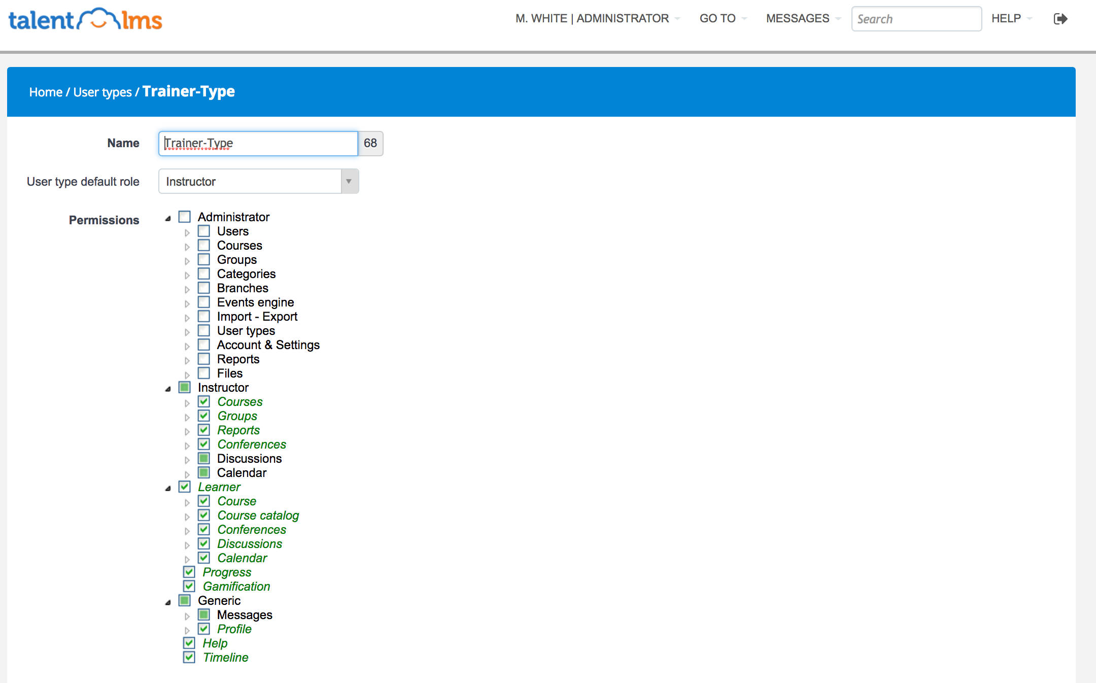Open User type default role dropdown
1096x683 pixels.
(258, 181)
